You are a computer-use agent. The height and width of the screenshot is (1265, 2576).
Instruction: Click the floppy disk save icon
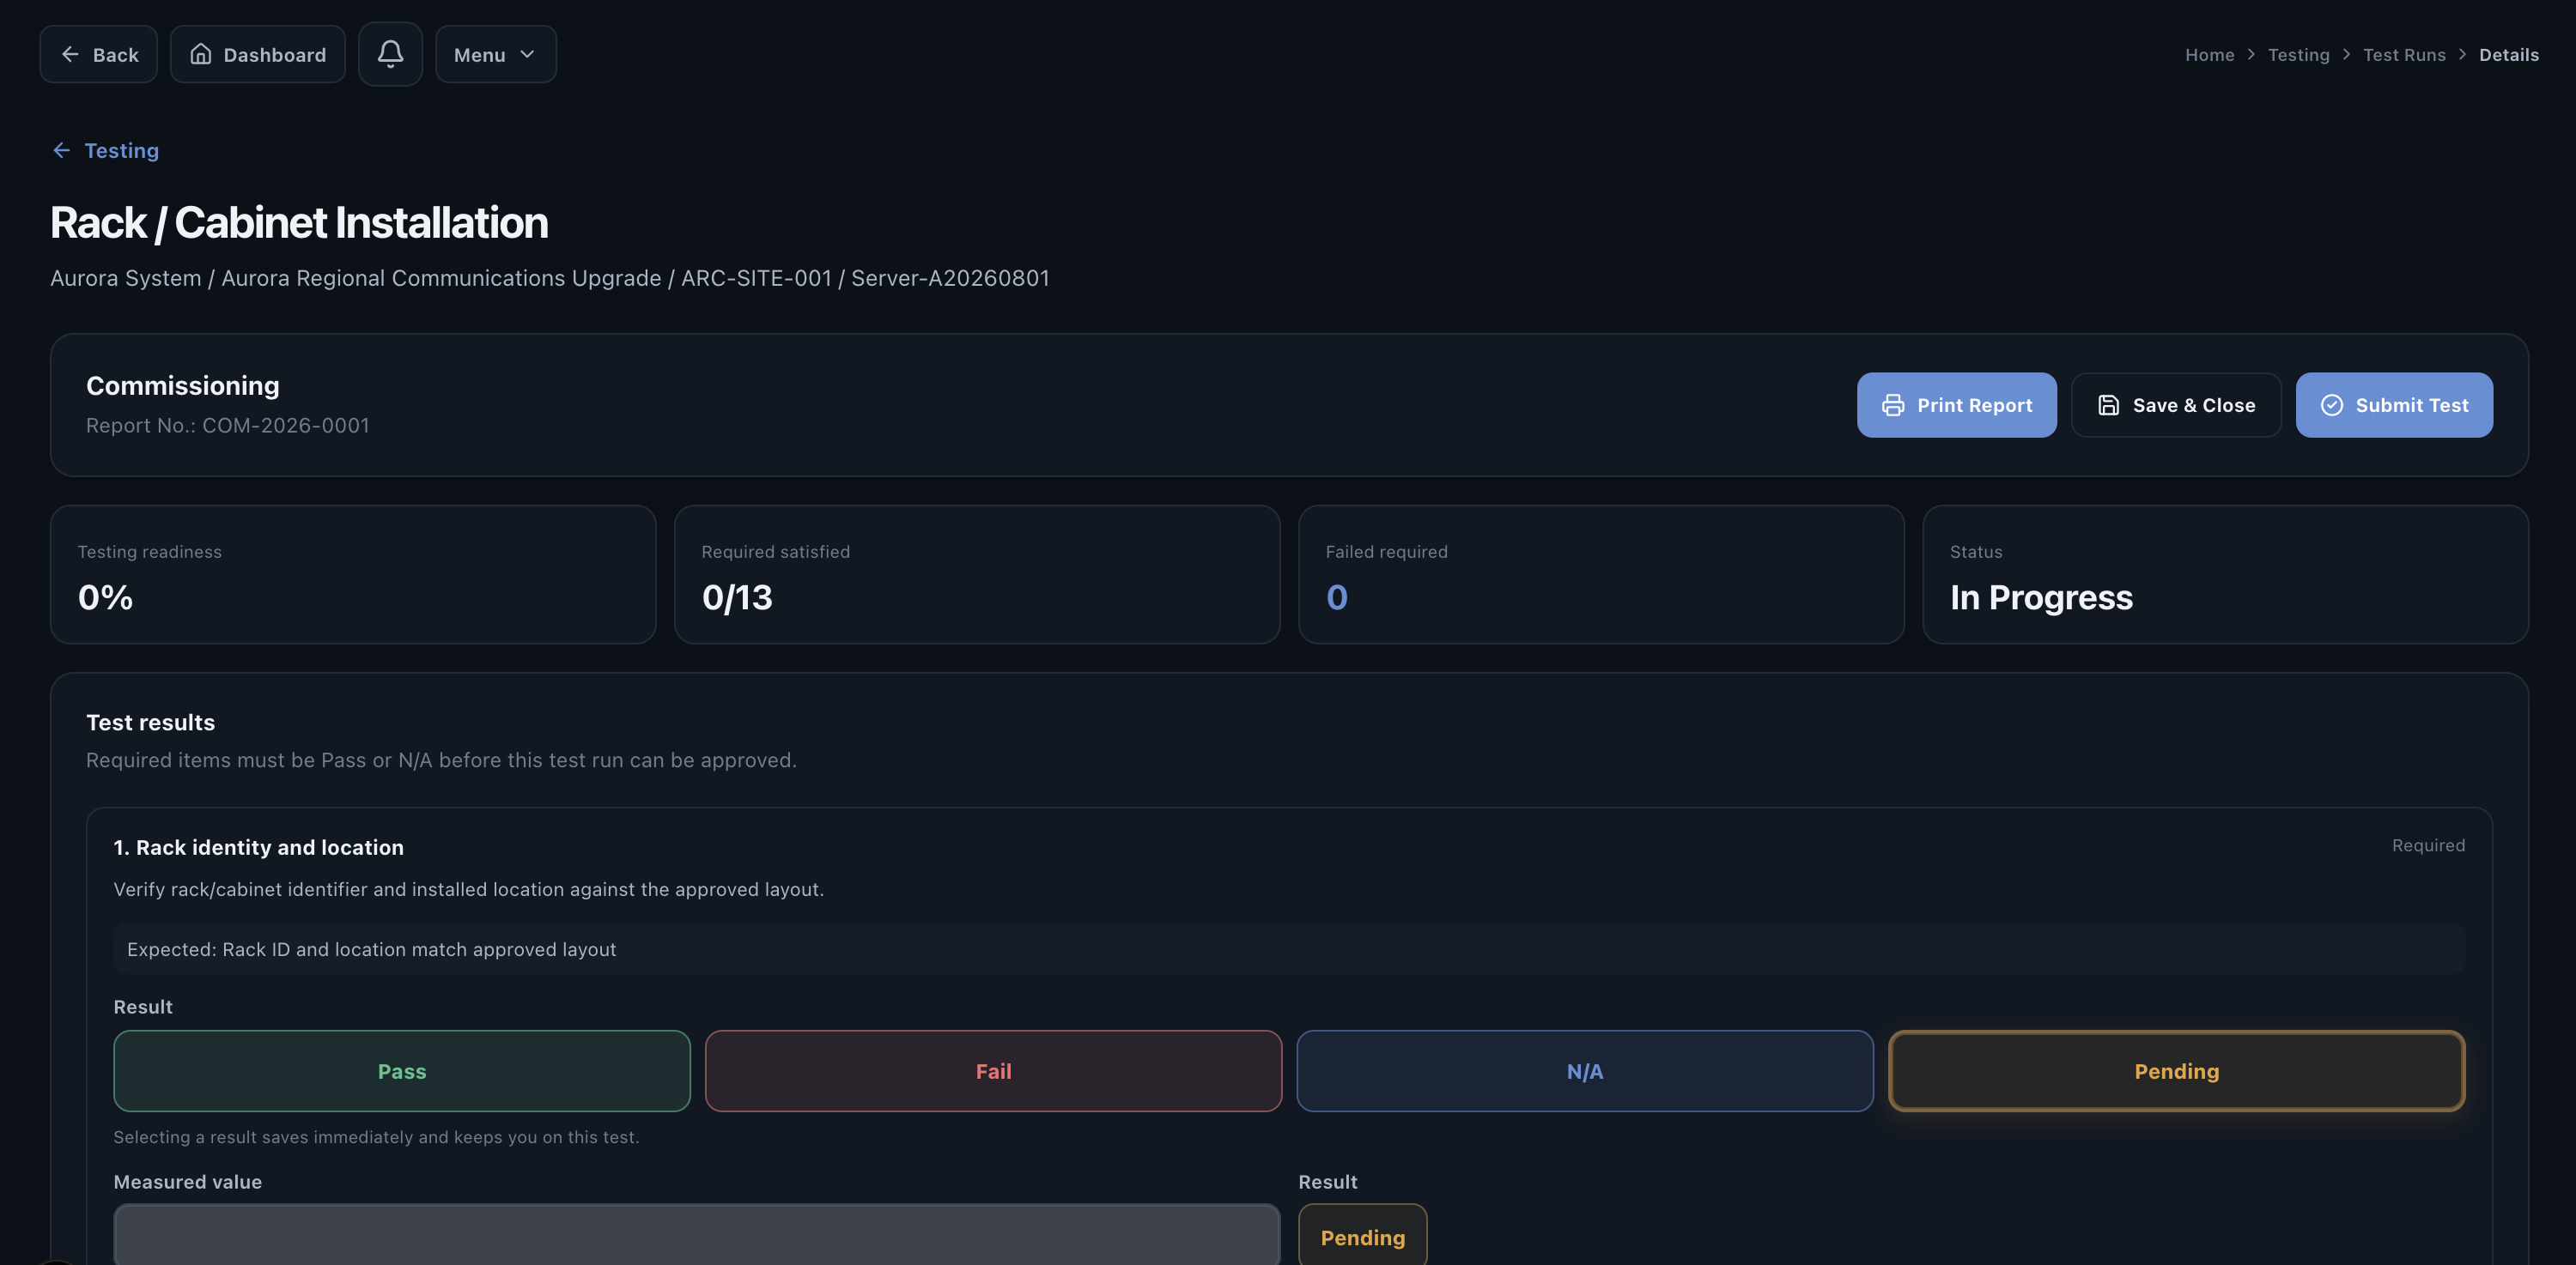coord(2108,405)
